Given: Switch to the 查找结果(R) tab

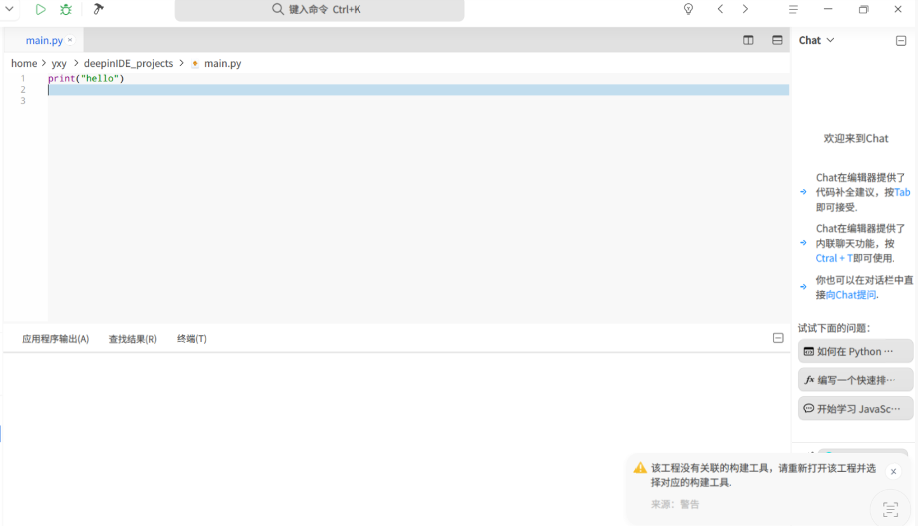Looking at the screenshot, I should 132,339.
